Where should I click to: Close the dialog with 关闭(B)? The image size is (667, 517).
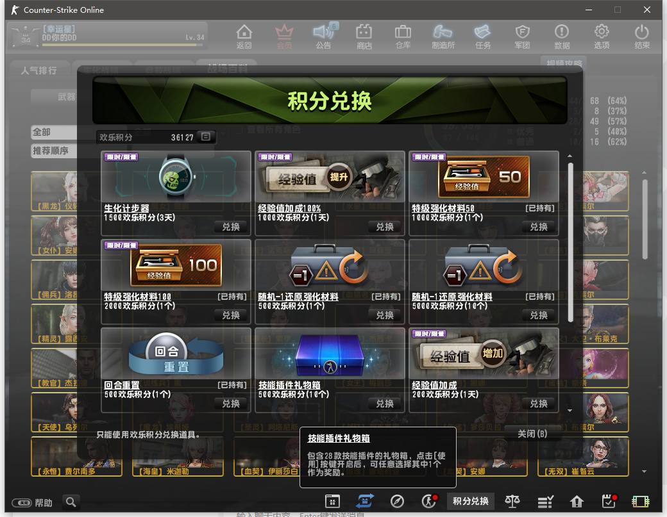tap(532, 434)
